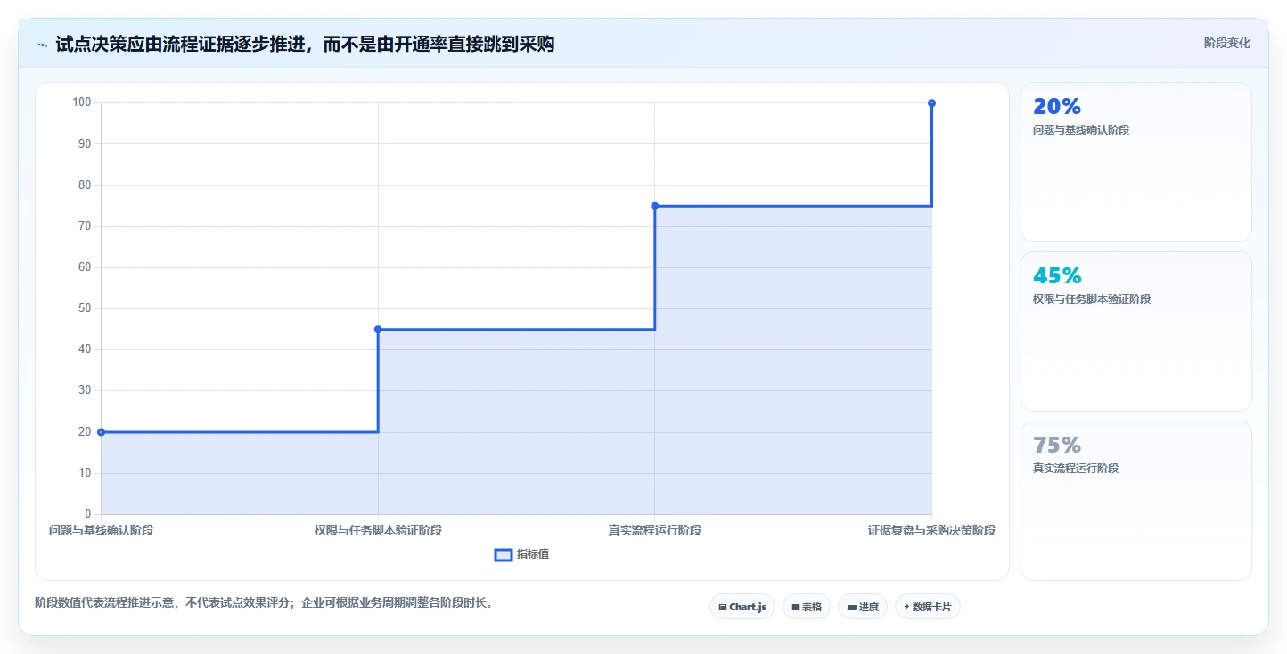Screen dimensions: 1287x654
Task: Toggle the 指标值 legend item
Action: [522, 554]
